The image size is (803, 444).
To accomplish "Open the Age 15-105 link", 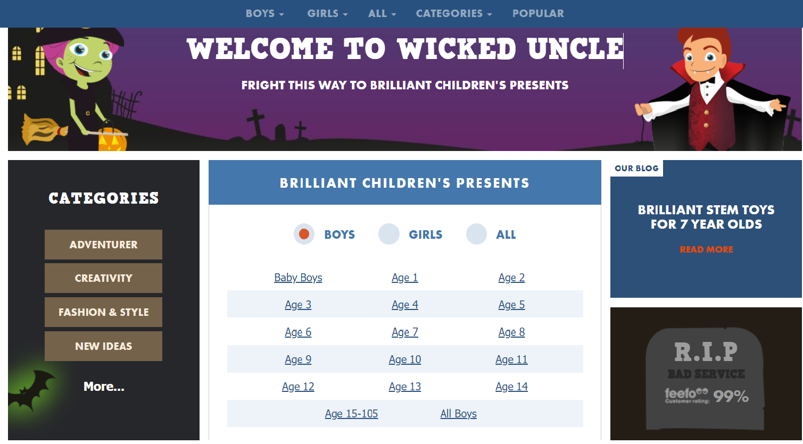I will (x=351, y=414).
